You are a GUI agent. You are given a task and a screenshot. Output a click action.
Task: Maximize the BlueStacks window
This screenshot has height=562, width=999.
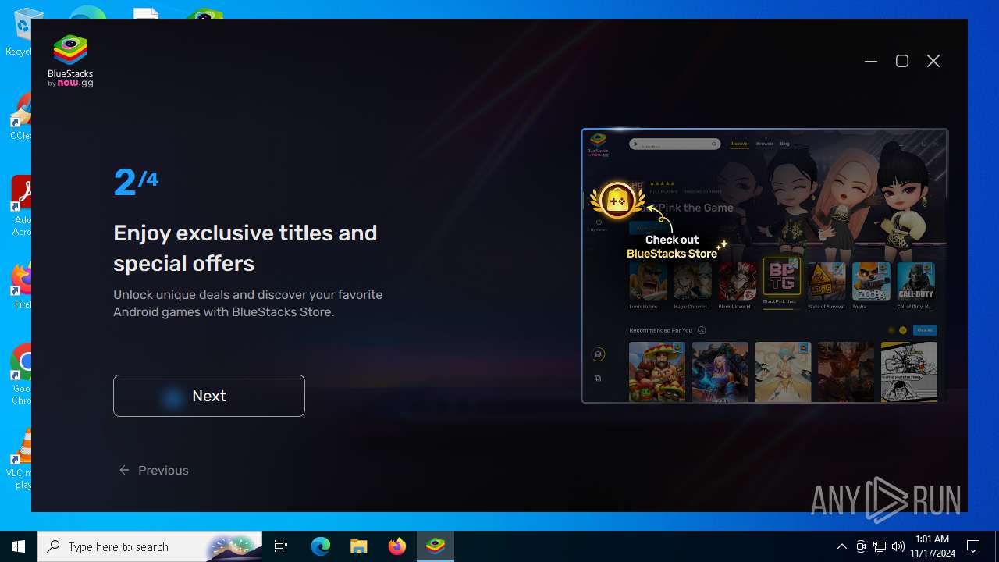(902, 61)
